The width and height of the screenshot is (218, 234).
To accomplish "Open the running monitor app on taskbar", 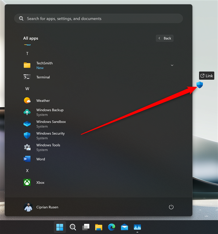I will point(137,227).
